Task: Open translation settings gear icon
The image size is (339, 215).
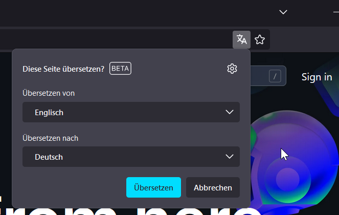Action: (x=232, y=69)
